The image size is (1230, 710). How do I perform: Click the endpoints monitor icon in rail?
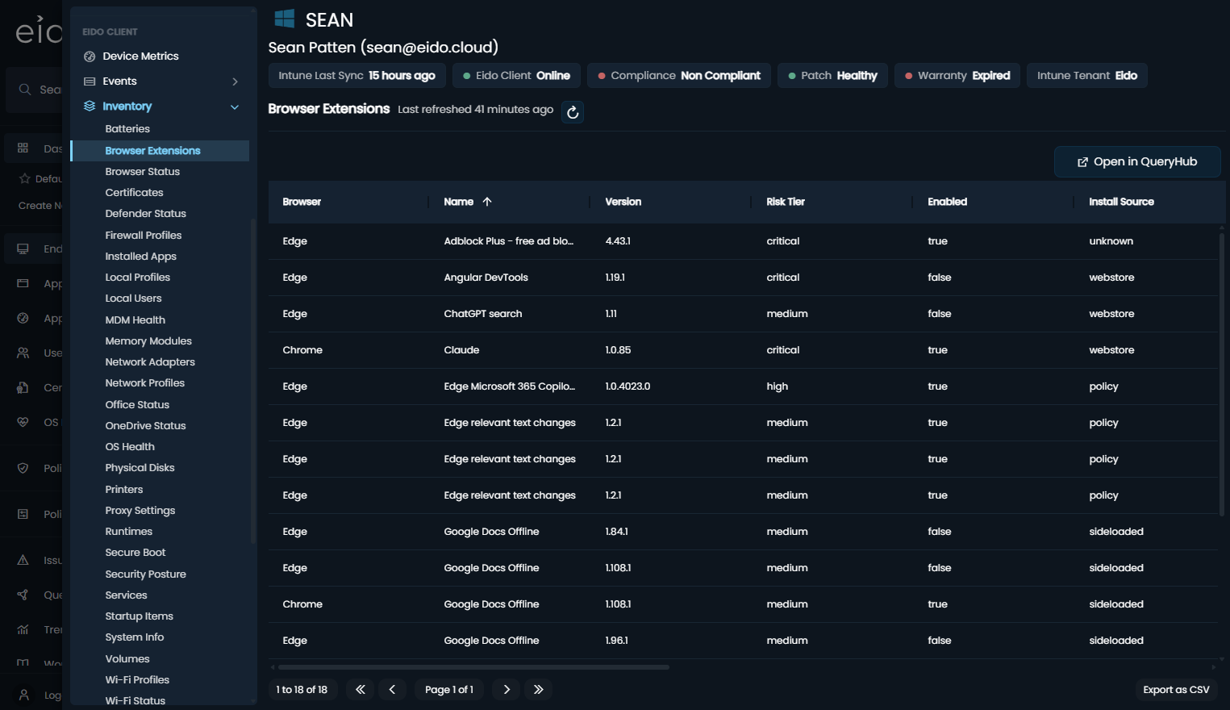(23, 248)
